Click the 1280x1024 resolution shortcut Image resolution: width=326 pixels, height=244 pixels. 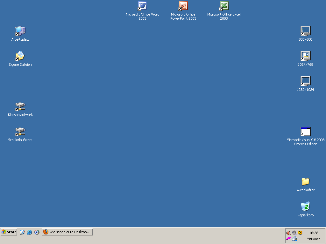(x=305, y=81)
